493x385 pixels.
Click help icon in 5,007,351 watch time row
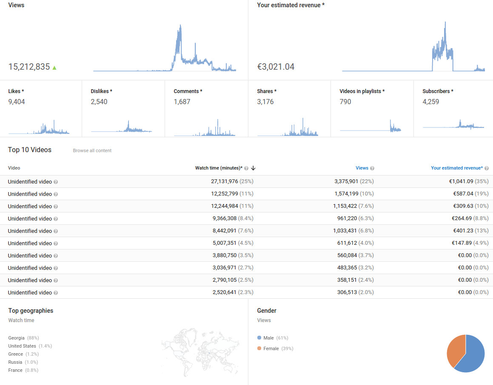56,243
